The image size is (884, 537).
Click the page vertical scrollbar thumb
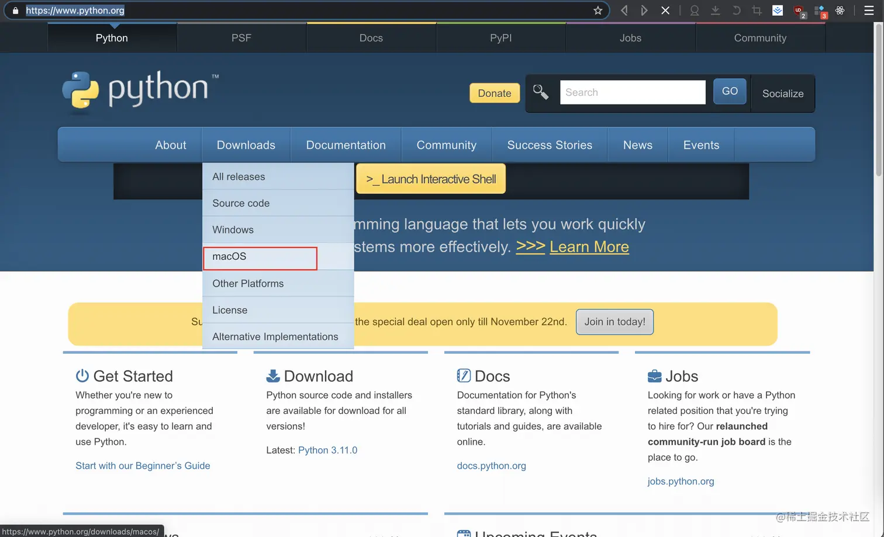point(878,99)
